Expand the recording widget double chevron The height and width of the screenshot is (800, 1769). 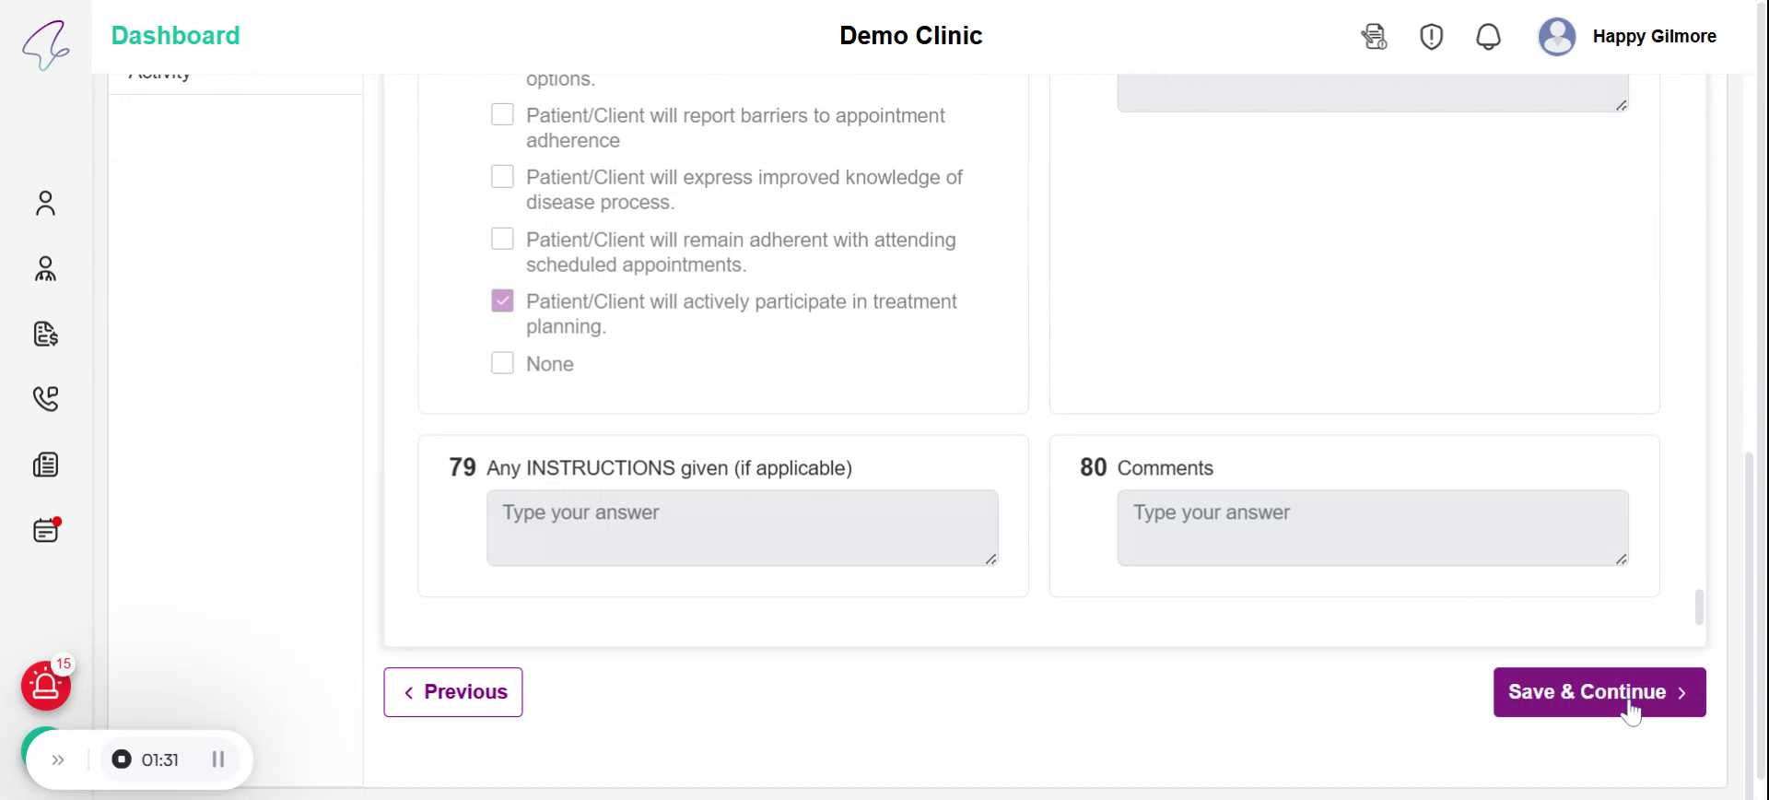click(58, 760)
